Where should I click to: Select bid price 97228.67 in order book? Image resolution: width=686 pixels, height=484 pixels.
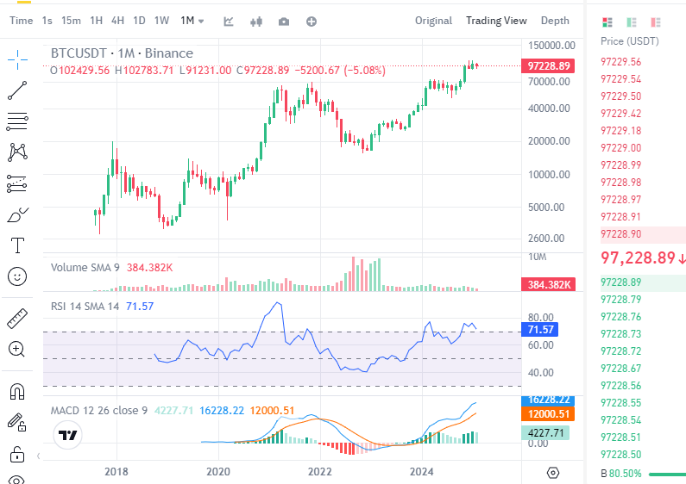point(620,369)
